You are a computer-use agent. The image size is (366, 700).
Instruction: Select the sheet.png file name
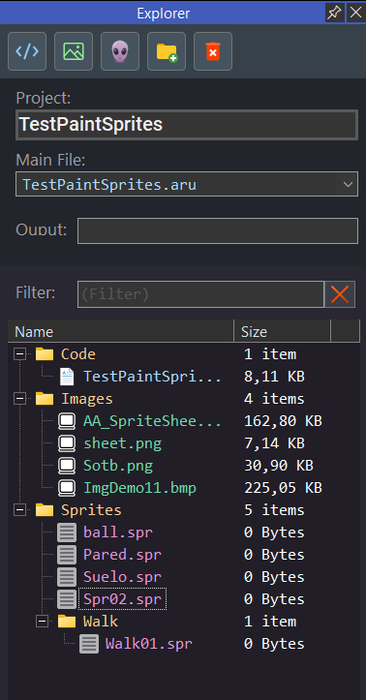(x=122, y=443)
